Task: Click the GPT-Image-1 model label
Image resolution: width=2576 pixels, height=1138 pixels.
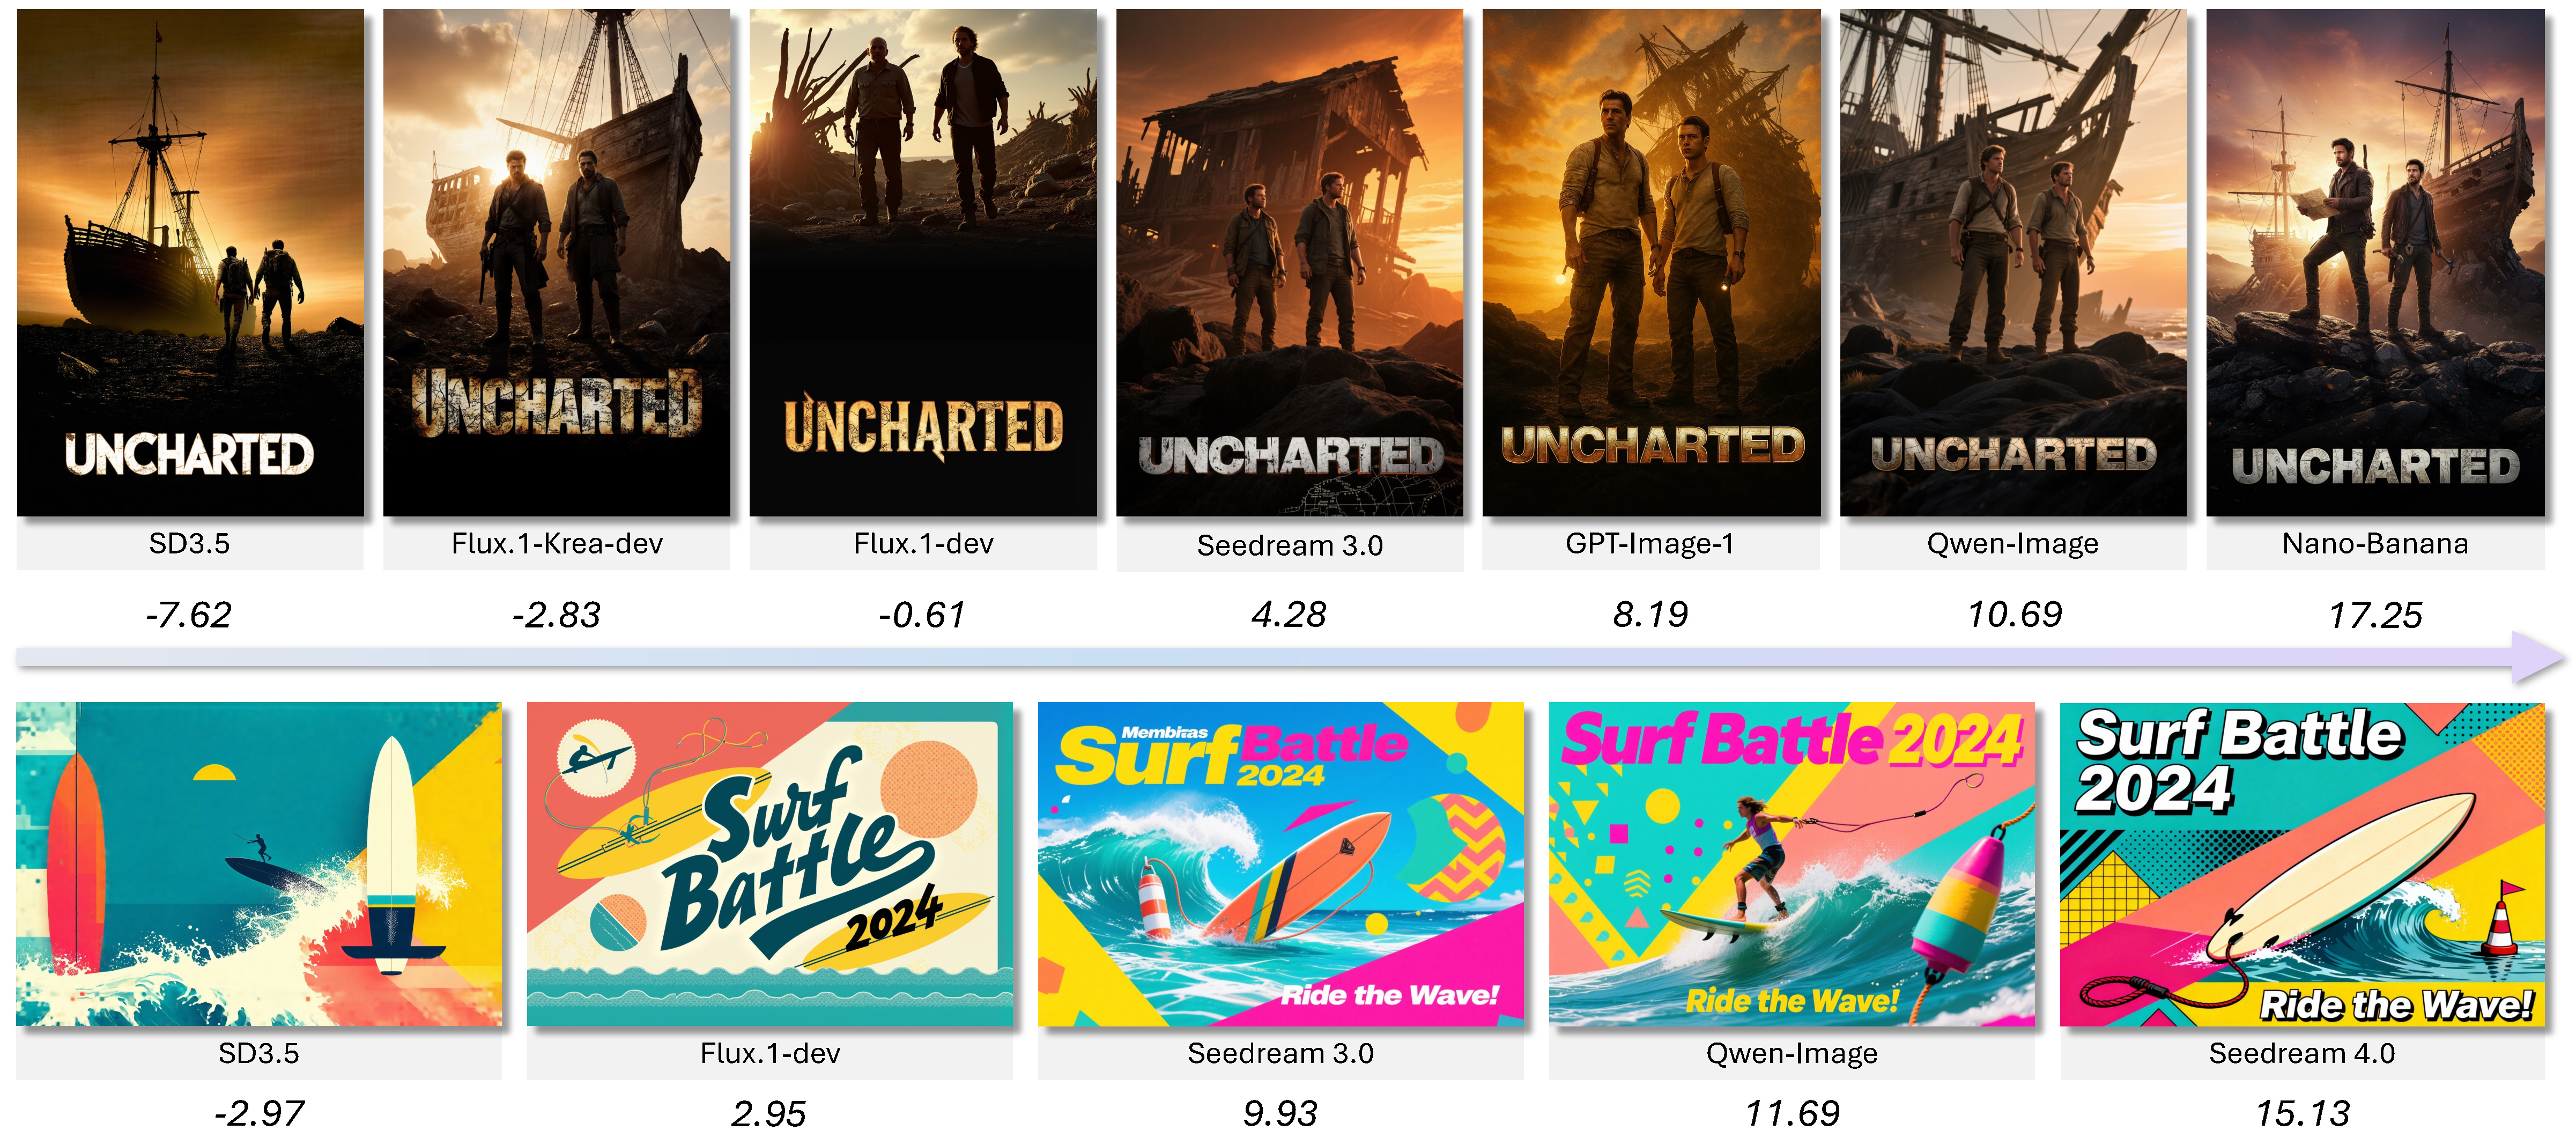Action: click(x=1650, y=544)
